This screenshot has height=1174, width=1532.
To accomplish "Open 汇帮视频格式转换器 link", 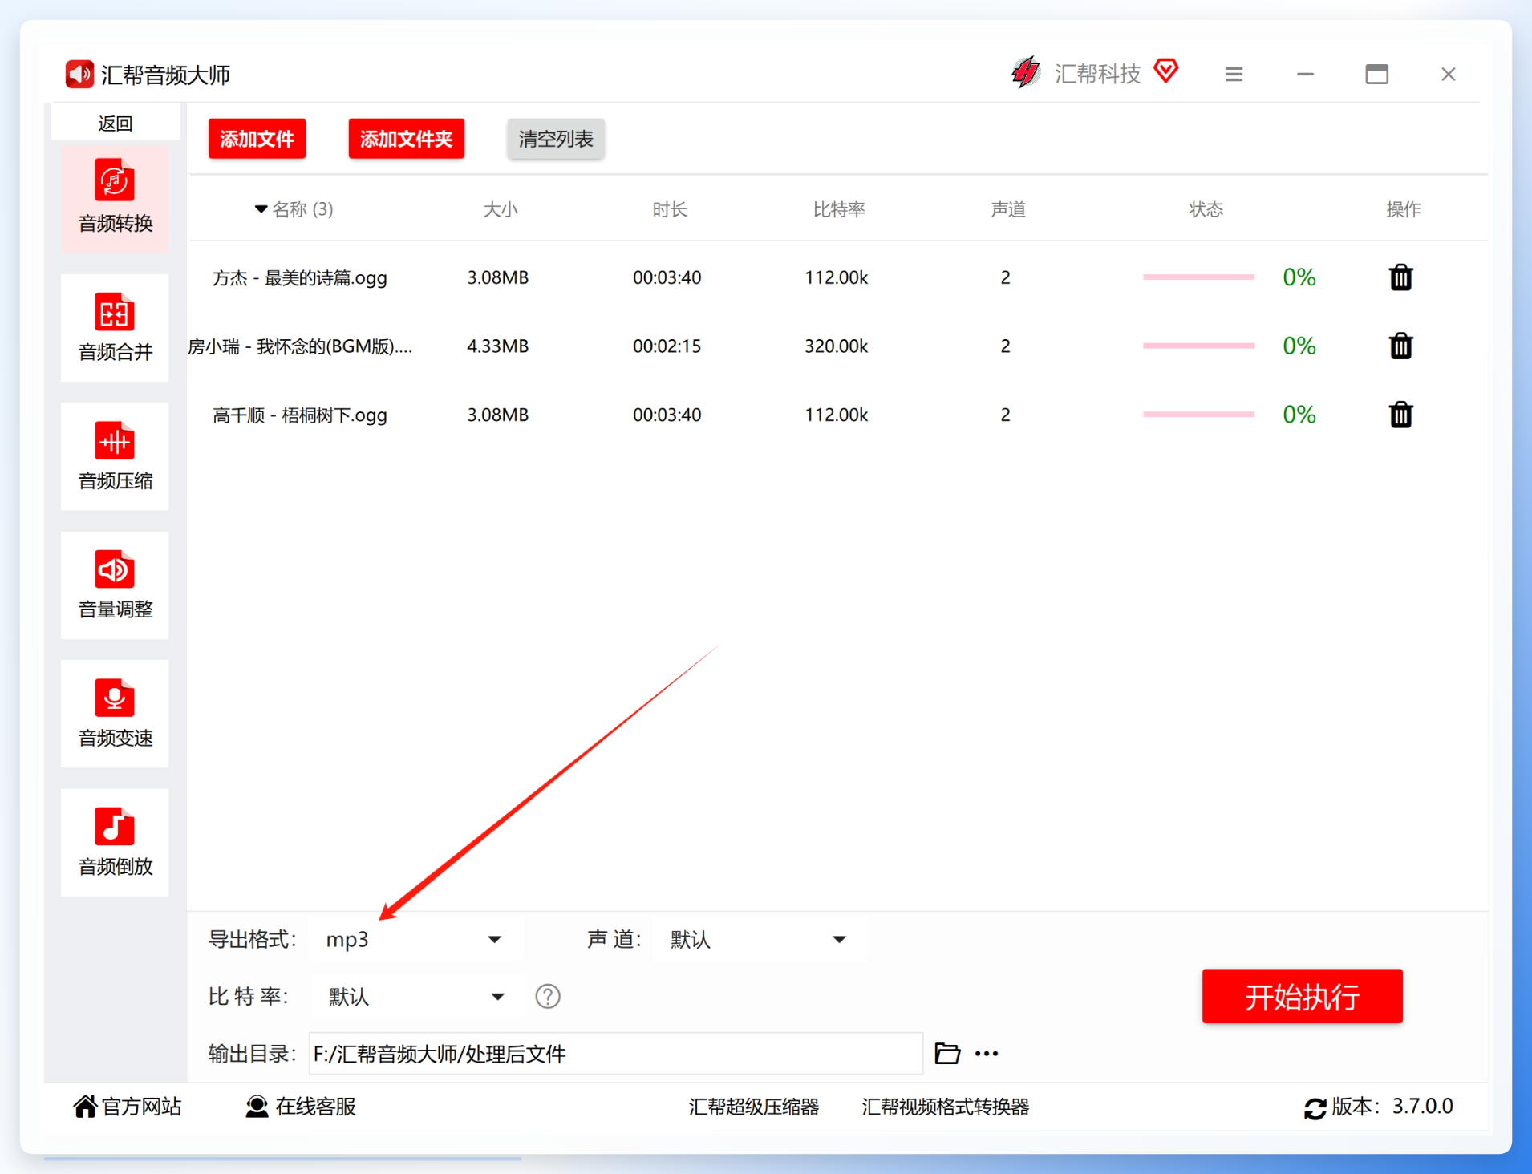I will [x=945, y=1107].
